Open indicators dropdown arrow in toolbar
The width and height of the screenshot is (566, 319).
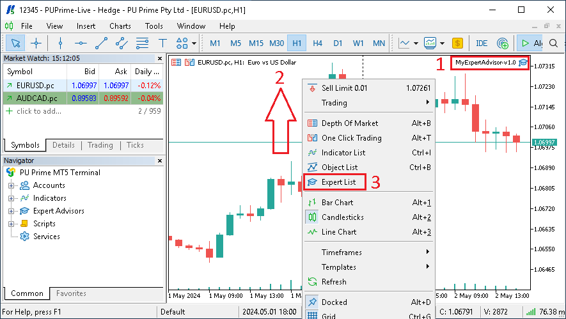click(x=442, y=43)
